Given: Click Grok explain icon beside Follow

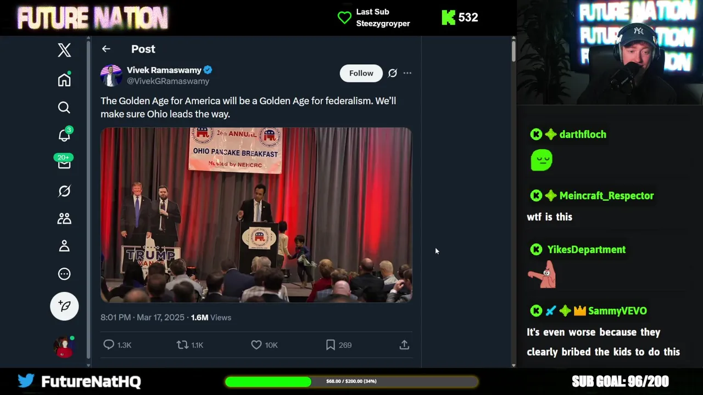Looking at the screenshot, I should click(392, 73).
